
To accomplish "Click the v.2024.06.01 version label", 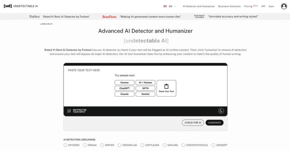I will (46, 24).
